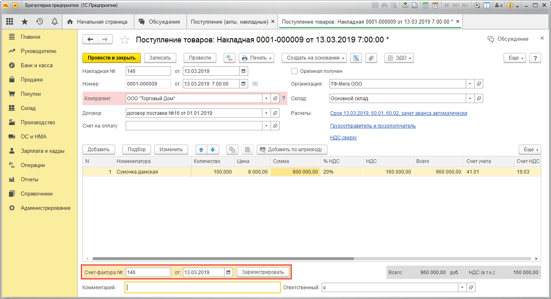Show Дт/Кт postings of the document

[x=230, y=58]
